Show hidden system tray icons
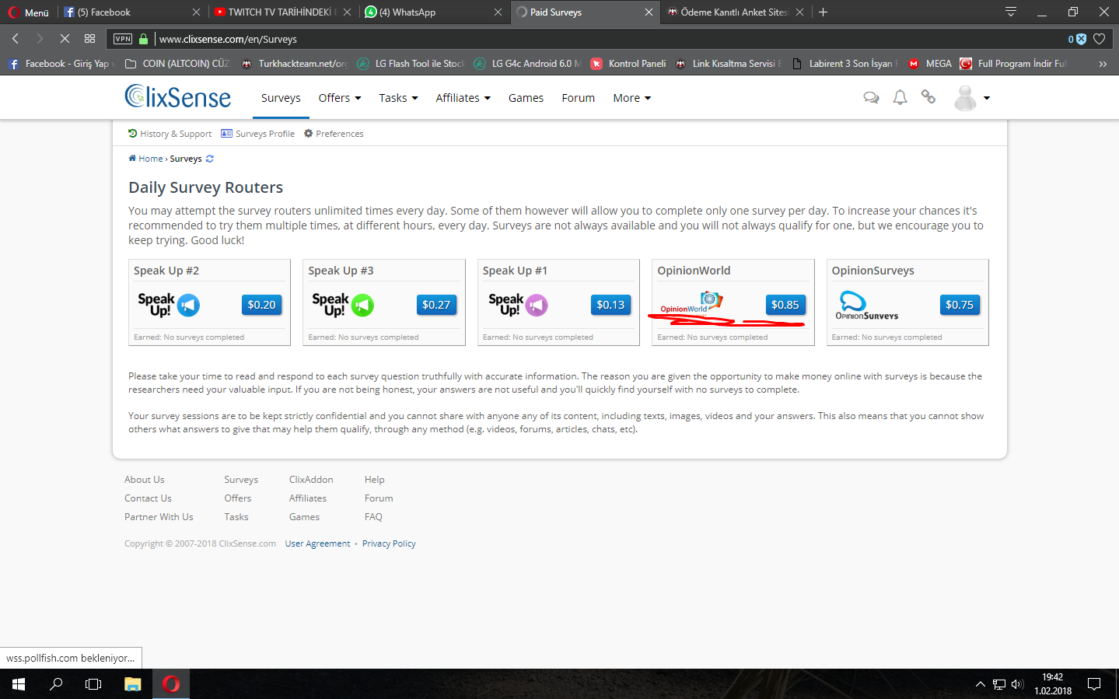Screen dimensions: 1119x699 [980, 684]
